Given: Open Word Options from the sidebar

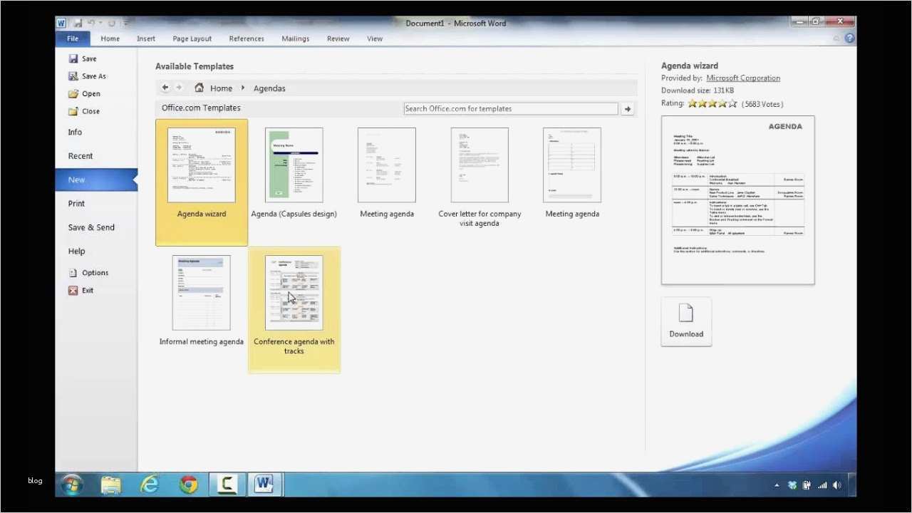Looking at the screenshot, I should point(88,272).
